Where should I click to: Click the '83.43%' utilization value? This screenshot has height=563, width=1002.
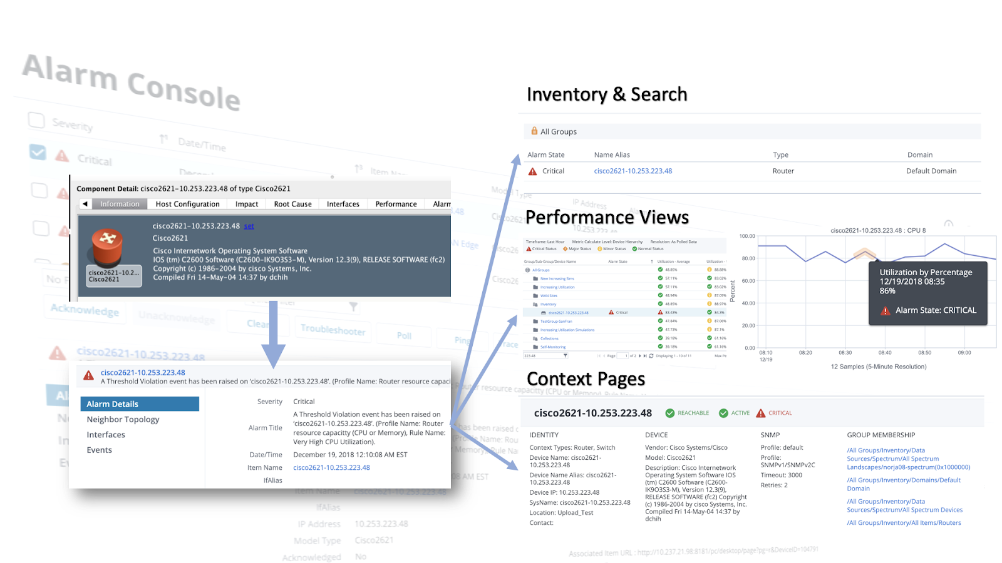pyautogui.click(x=671, y=313)
